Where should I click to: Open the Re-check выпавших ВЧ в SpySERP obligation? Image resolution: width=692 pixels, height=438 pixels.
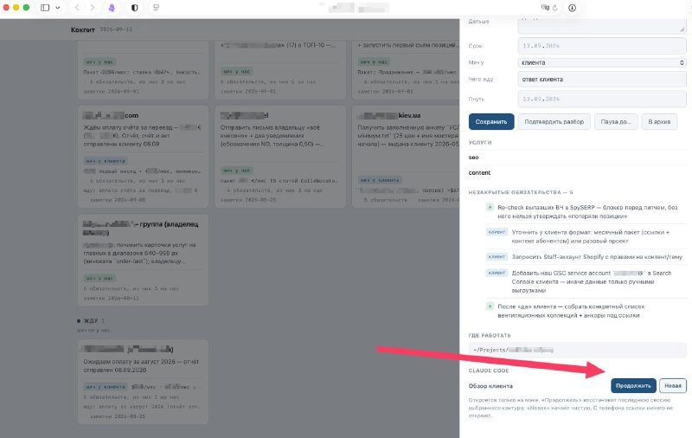coord(587,211)
